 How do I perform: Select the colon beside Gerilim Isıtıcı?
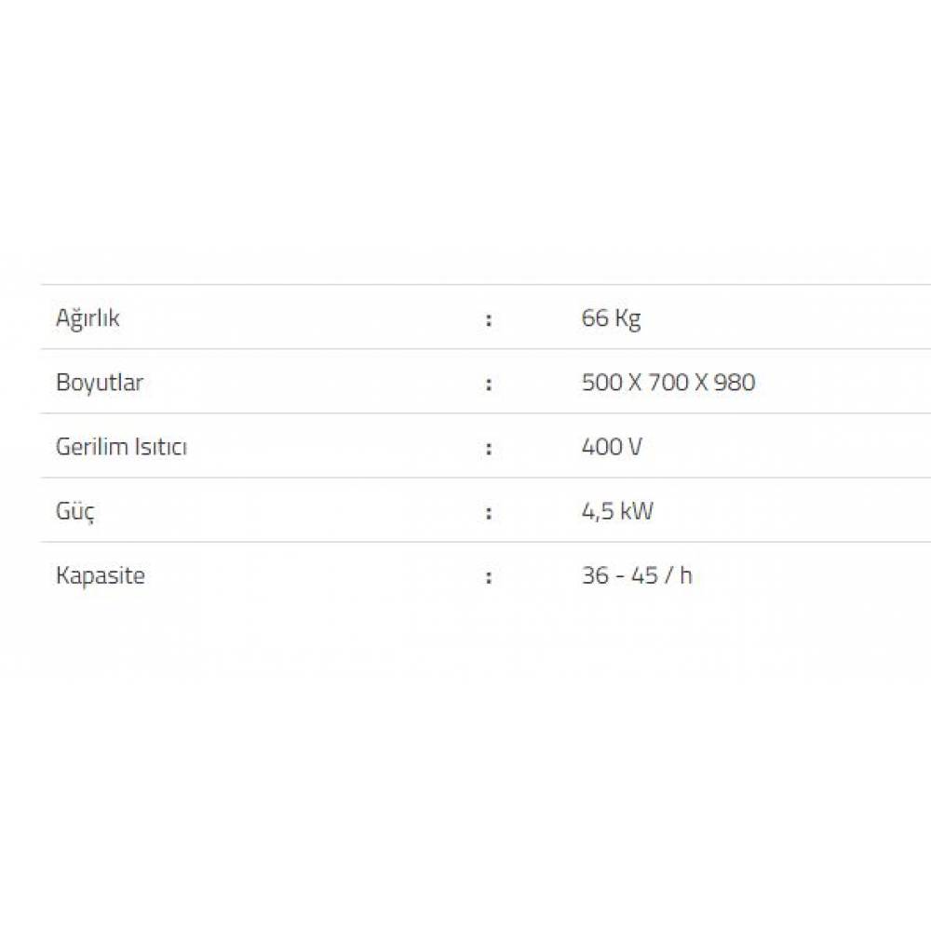488,448
